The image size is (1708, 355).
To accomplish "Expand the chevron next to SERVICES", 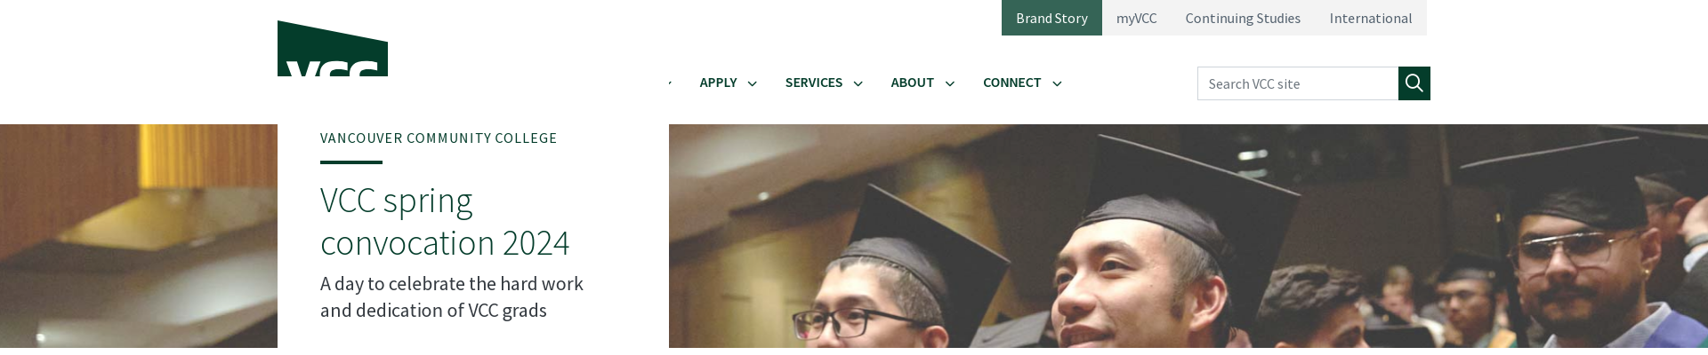I will point(858,83).
